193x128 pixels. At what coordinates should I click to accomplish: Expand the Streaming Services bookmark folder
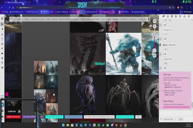(91, 12)
